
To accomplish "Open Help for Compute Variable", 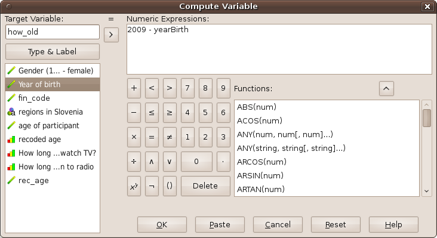I will [x=393, y=225].
